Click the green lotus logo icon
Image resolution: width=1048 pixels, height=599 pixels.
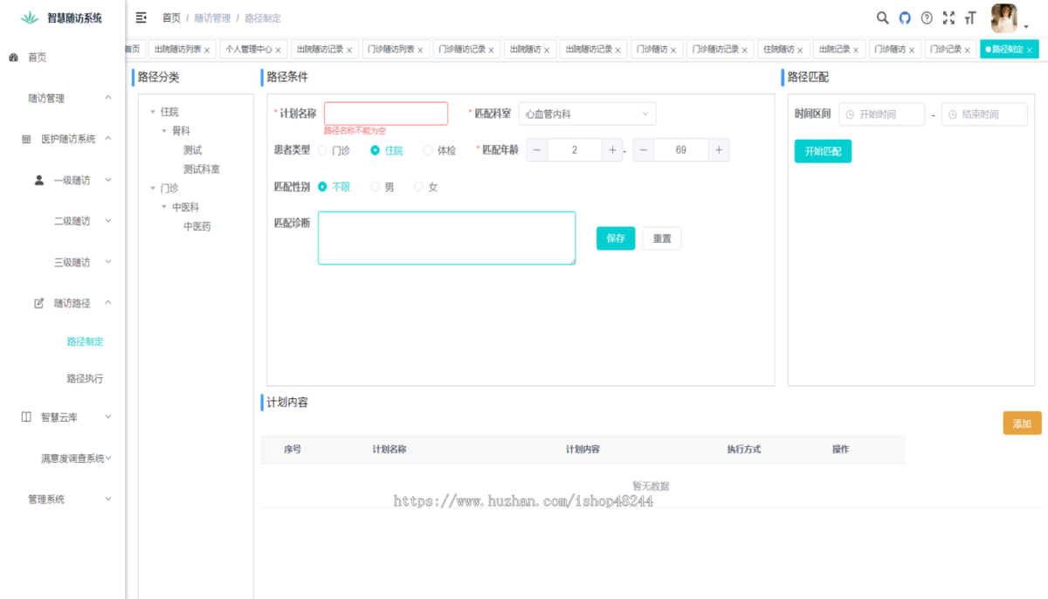click(31, 17)
